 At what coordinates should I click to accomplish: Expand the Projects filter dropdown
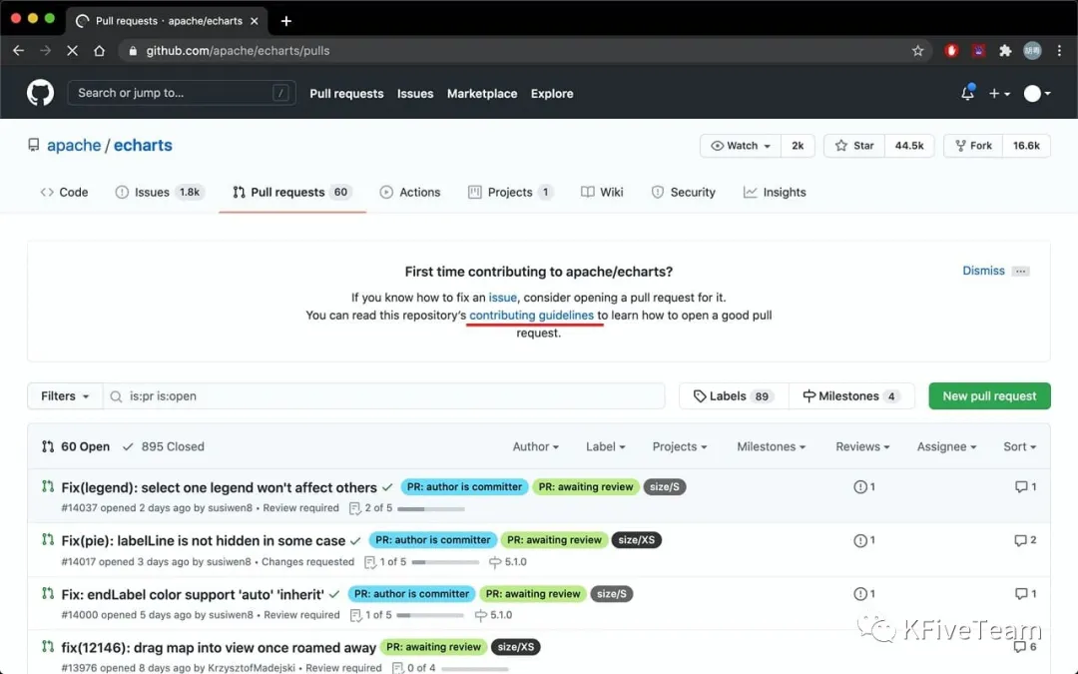coord(680,447)
